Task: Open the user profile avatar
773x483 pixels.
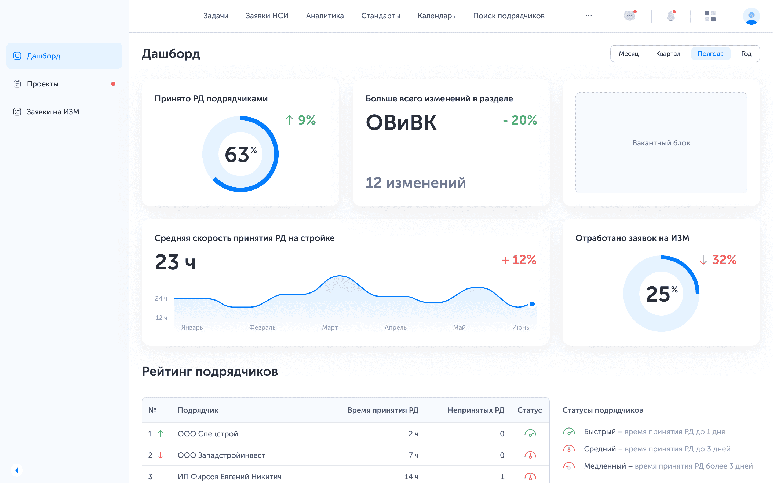Action: 751,16
